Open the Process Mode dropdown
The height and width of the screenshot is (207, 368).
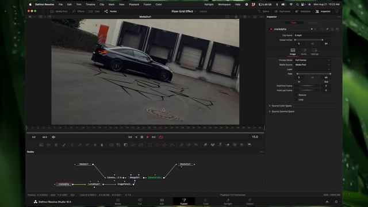312,60
